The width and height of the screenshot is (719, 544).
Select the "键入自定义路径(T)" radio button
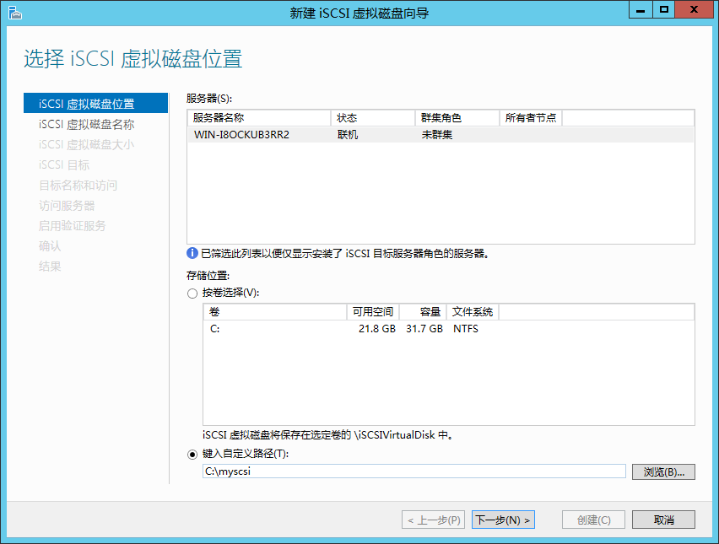192,454
